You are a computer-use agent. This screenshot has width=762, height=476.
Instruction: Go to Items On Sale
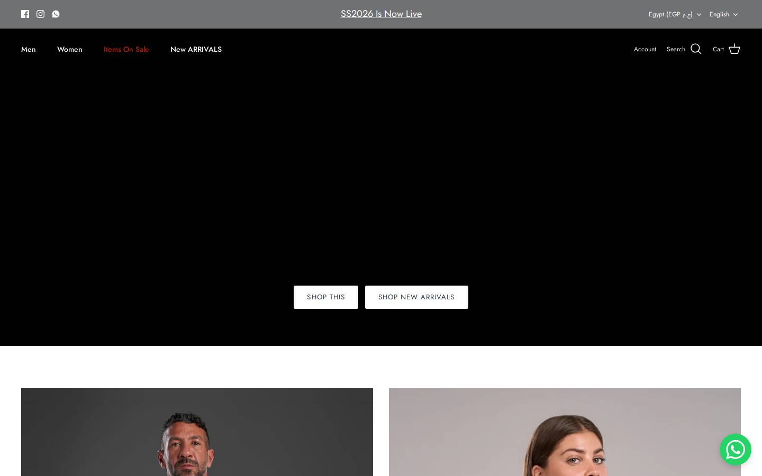(x=126, y=49)
